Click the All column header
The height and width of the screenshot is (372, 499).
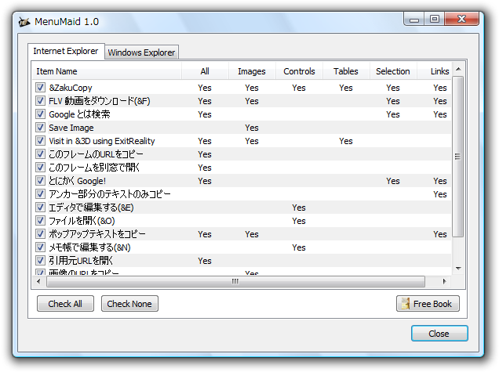point(205,71)
